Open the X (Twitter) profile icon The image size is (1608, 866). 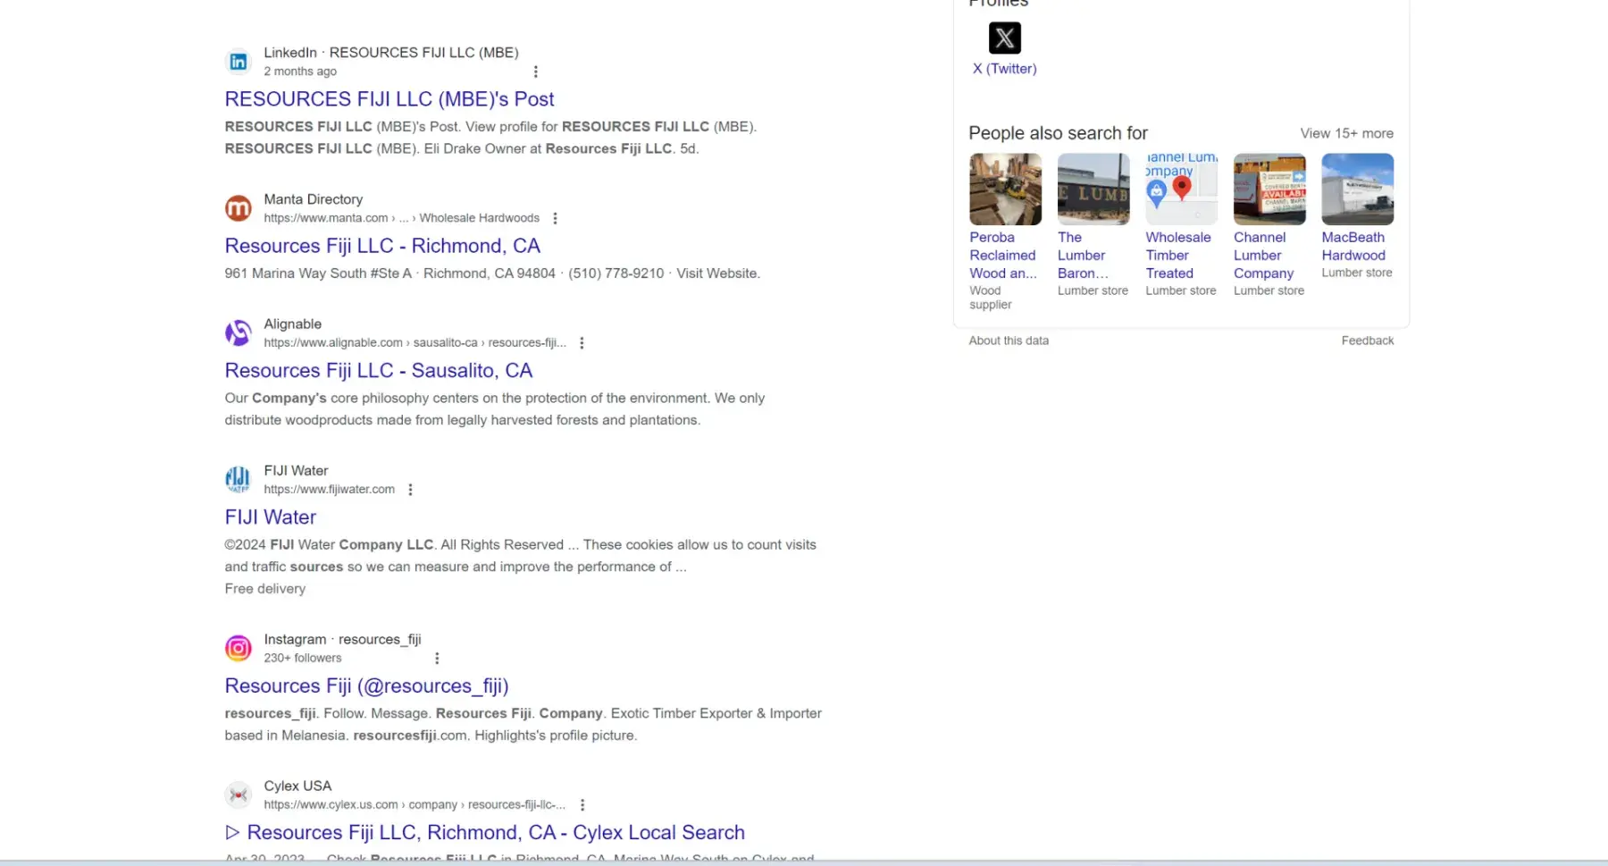pos(1004,38)
